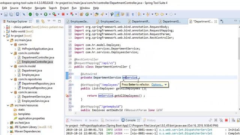Fold the line 26 method with collapse marker
This screenshot has height=135, width=240.
click(x=73, y=85)
